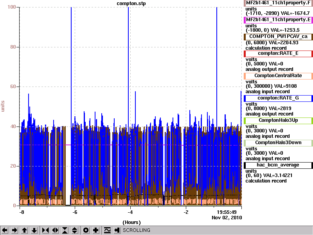313x235 pixels.
Task: Select the compton:RATE_E curve legend
Action: pos(278,54)
